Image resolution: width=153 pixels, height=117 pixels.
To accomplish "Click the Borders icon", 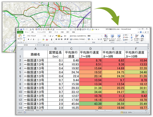I will click(x=38, y=39).
